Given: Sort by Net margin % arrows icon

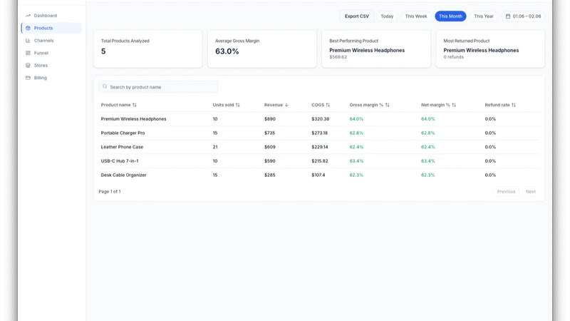Looking at the screenshot, I should [454, 105].
